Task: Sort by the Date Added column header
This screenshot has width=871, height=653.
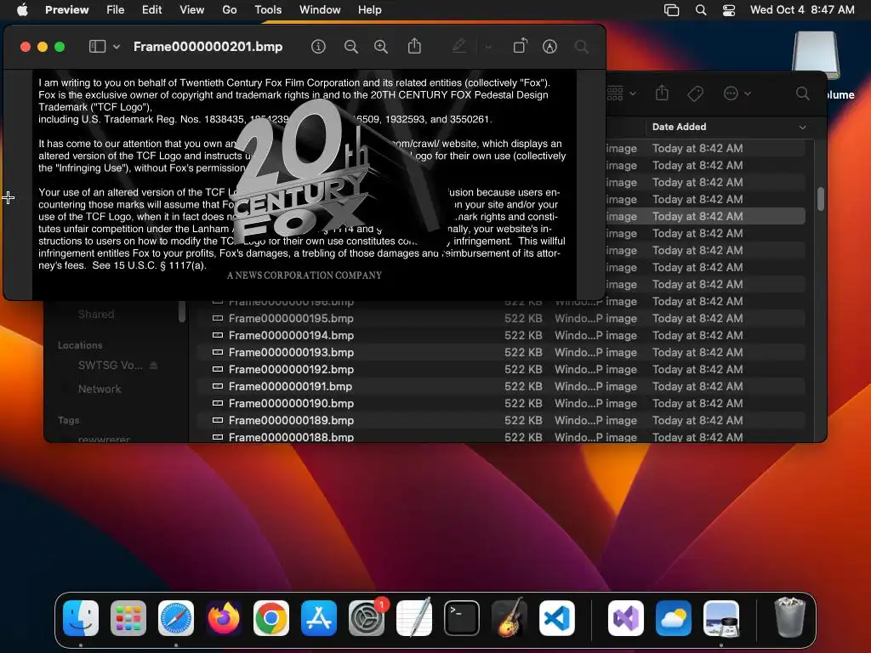Action: (x=680, y=127)
